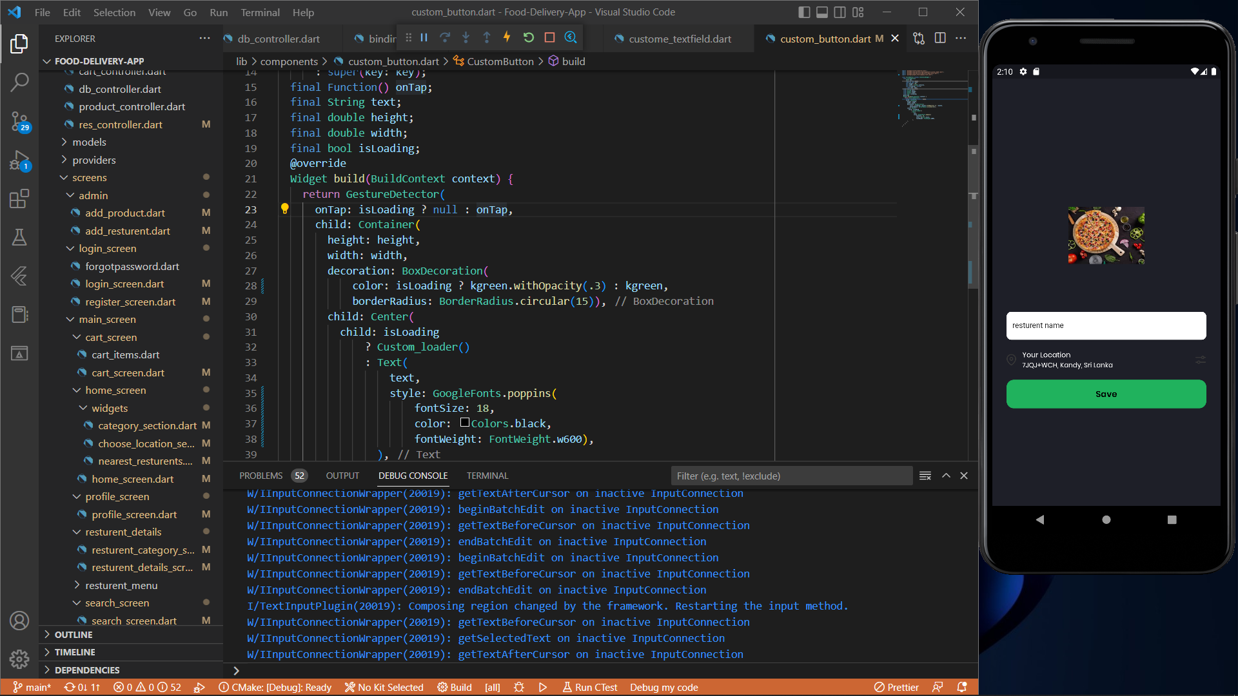Toggle the bottom panel layout button
This screenshot has height=696, width=1238.
pyautogui.click(x=822, y=12)
